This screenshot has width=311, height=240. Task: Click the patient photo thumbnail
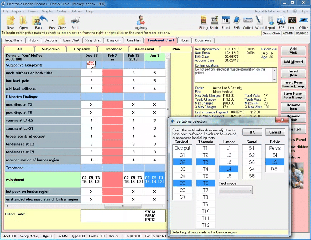pyautogui.click(x=297, y=176)
